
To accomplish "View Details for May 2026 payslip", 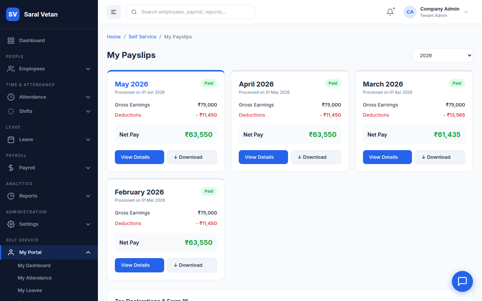I will 139,157.
